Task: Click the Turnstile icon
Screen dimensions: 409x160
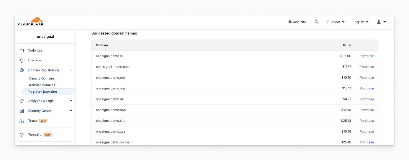Action: tap(22, 135)
